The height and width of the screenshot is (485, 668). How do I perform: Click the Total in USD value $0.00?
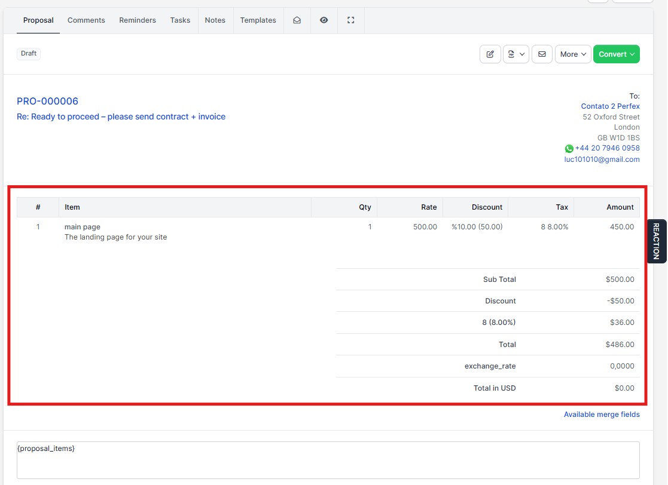tap(624, 388)
